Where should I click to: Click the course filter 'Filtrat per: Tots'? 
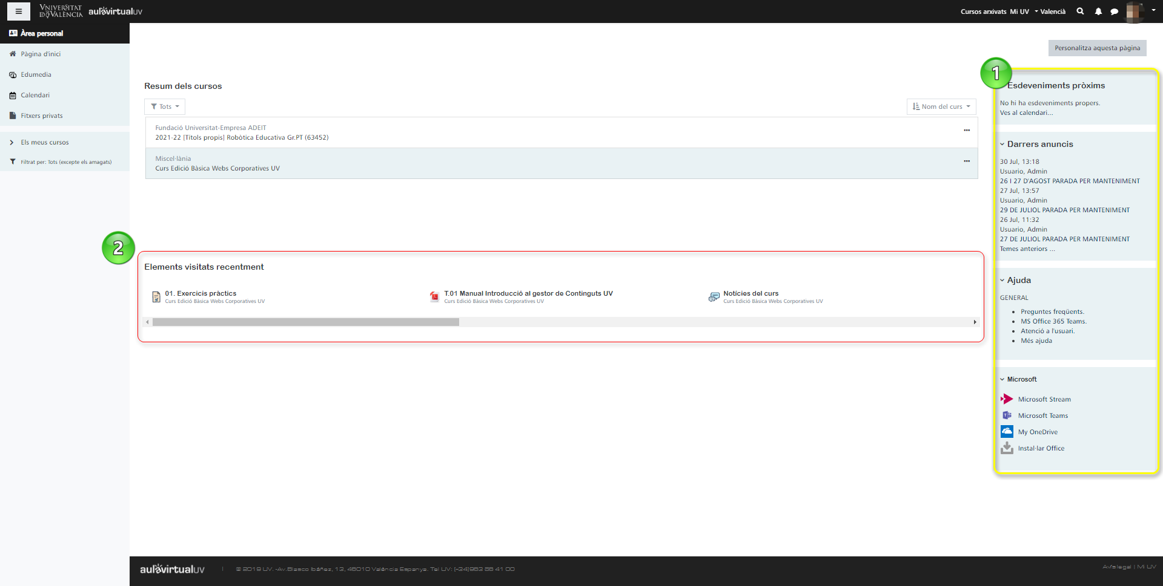pos(66,162)
